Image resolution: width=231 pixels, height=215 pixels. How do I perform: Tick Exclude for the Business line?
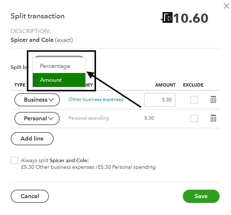pos(194,100)
